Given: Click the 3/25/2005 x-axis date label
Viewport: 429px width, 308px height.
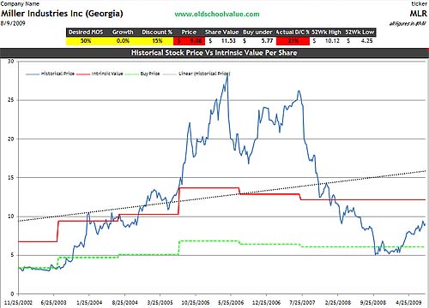Looking at the screenshot, I should [160, 303].
